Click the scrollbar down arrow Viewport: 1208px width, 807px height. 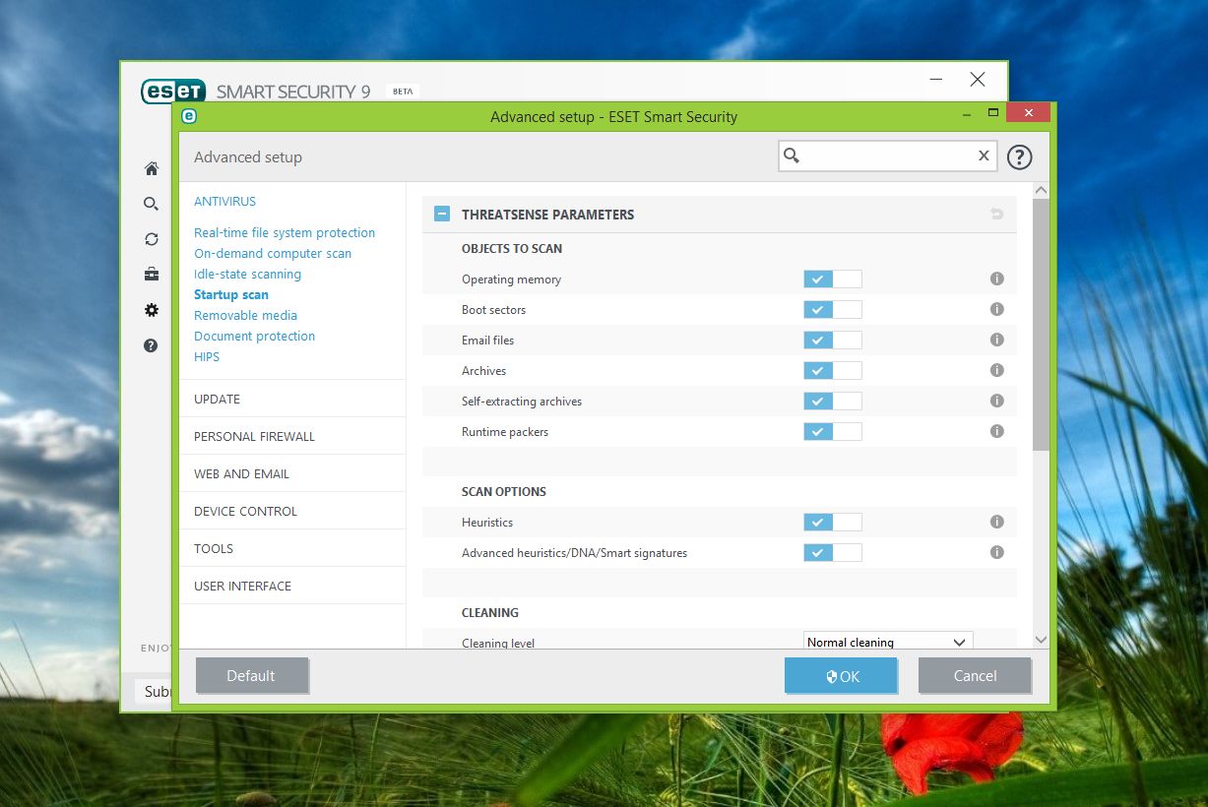1042,640
